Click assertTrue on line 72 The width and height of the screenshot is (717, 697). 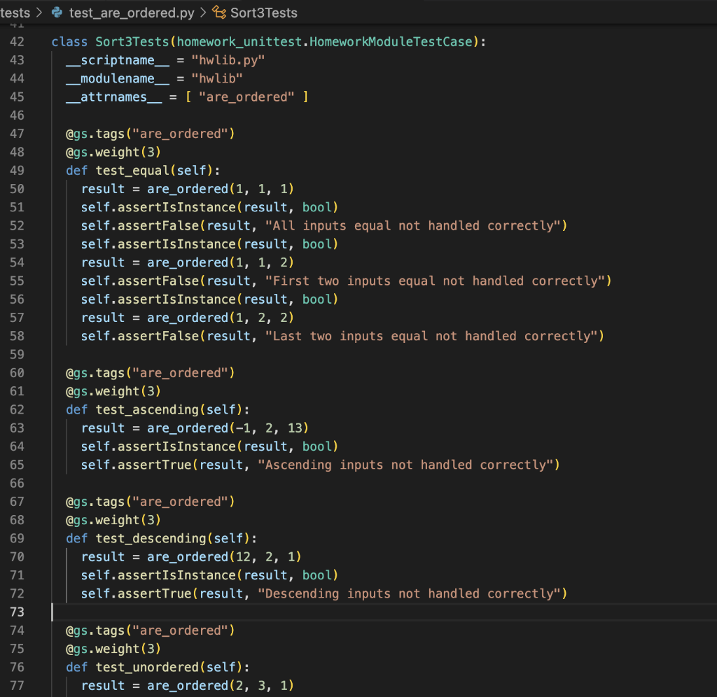click(x=155, y=593)
